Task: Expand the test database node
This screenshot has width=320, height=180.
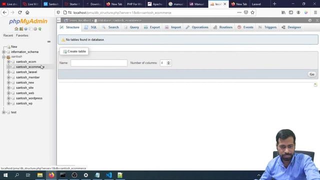Action: [3, 112]
